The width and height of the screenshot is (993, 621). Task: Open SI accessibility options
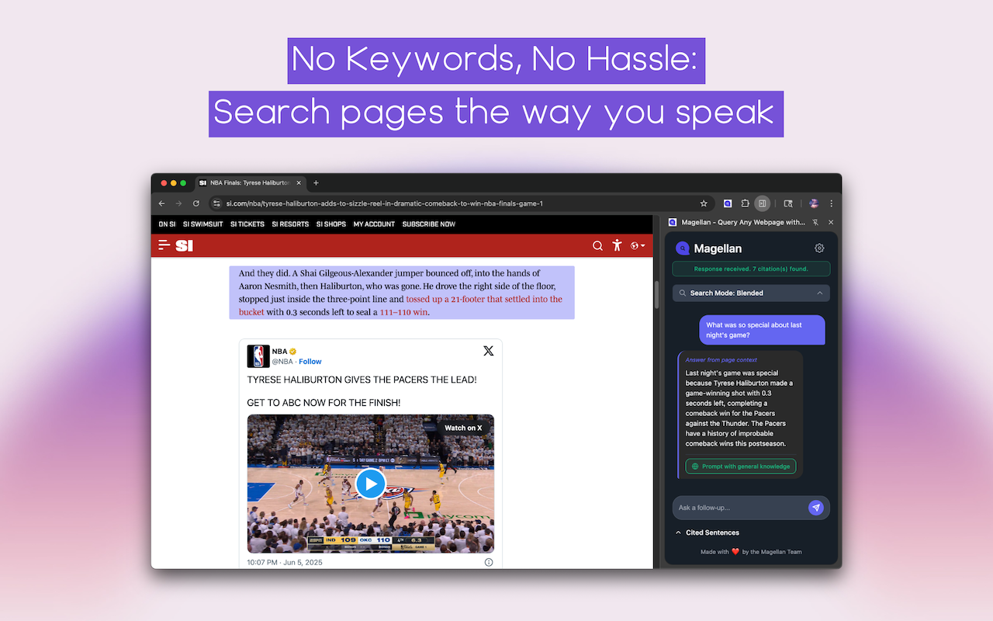617,245
